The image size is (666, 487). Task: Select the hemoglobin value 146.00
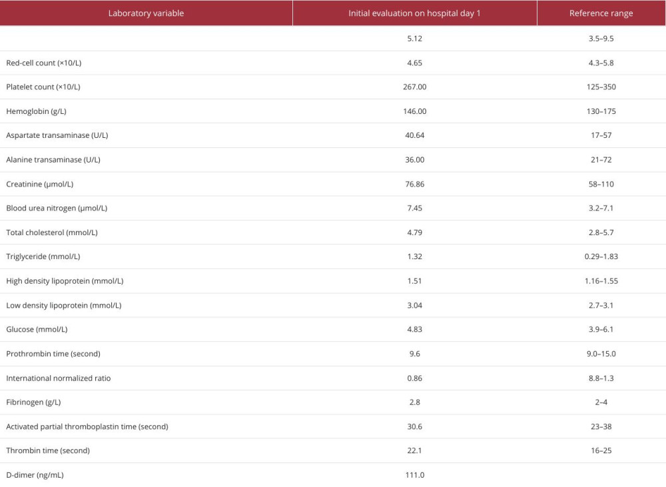tap(414, 111)
